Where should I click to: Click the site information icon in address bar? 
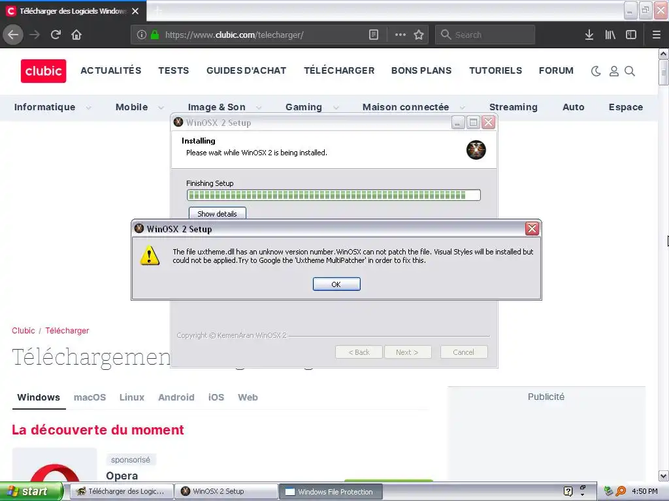pyautogui.click(x=142, y=35)
